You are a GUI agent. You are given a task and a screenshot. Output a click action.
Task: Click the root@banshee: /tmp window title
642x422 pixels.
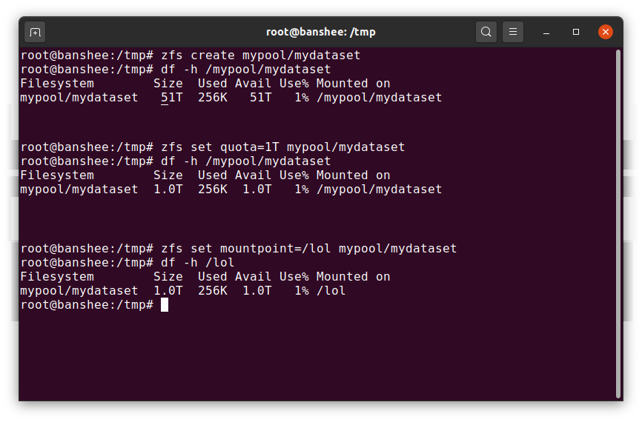(x=320, y=32)
